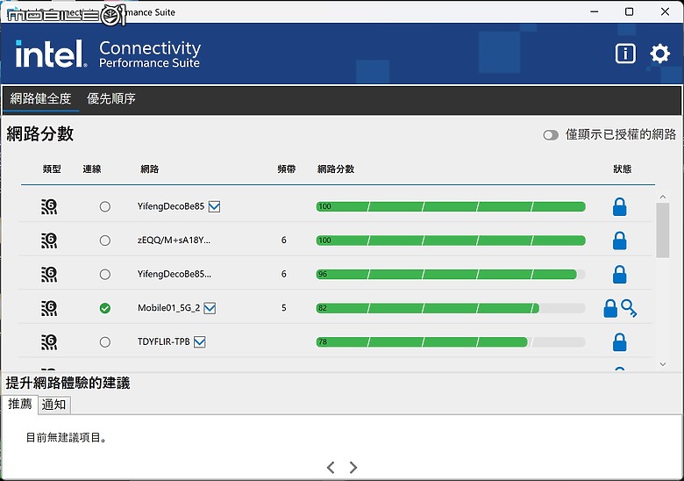Click the 狀態 column header
This screenshot has width=684, height=481.
pos(623,169)
